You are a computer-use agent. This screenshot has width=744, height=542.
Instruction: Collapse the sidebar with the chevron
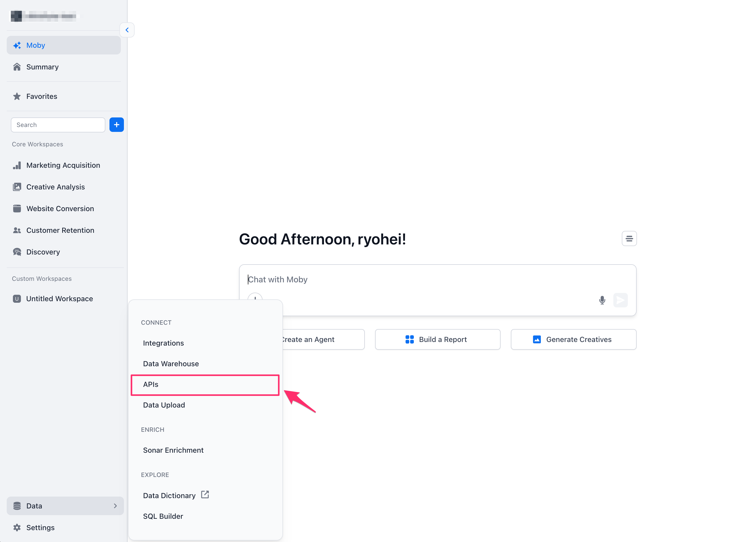tap(127, 30)
